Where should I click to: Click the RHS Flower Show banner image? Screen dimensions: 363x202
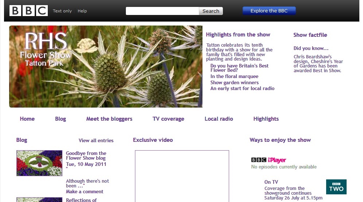(106, 66)
